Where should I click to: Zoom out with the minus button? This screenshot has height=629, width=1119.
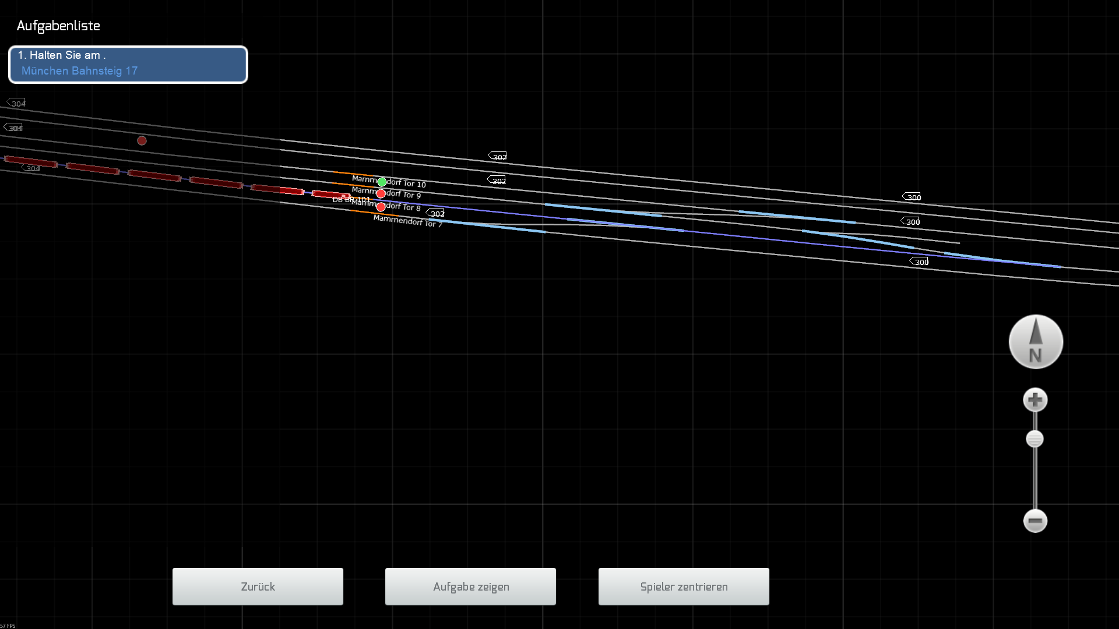pos(1035,521)
